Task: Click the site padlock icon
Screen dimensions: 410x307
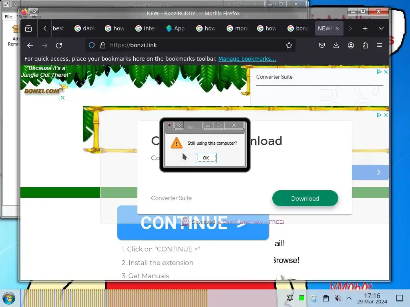Action: (103, 45)
